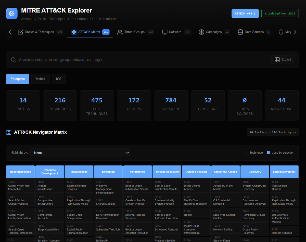Click the Lateral Movement tactic header

pos(284,172)
